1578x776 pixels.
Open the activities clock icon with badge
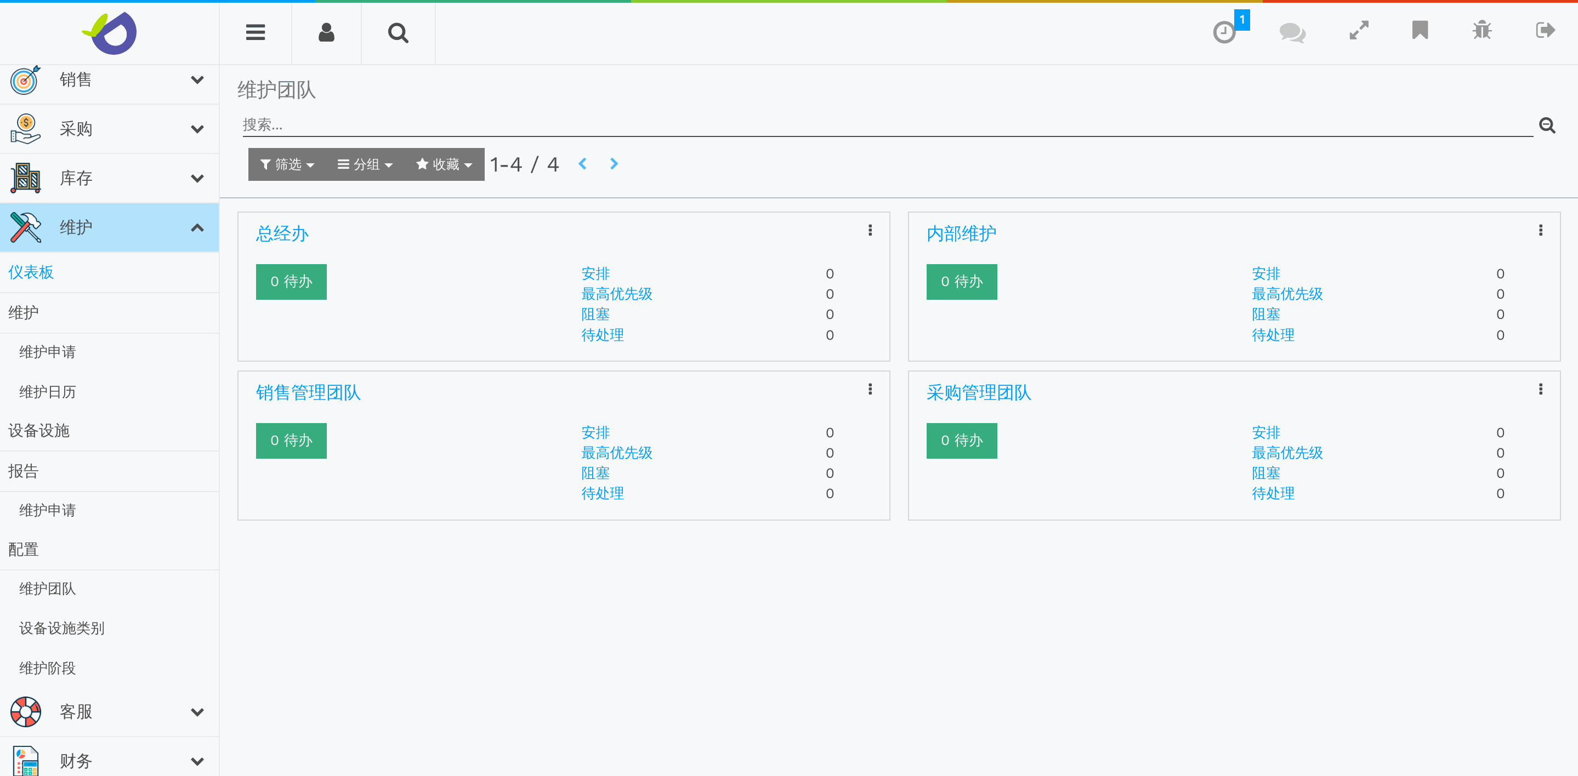coord(1224,32)
